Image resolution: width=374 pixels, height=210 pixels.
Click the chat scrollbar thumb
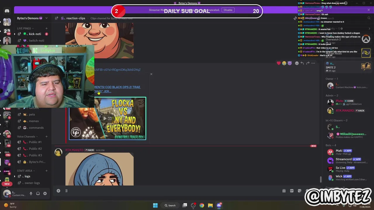(x=321, y=179)
